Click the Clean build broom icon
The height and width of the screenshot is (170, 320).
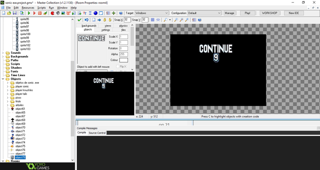(x=45, y=13)
